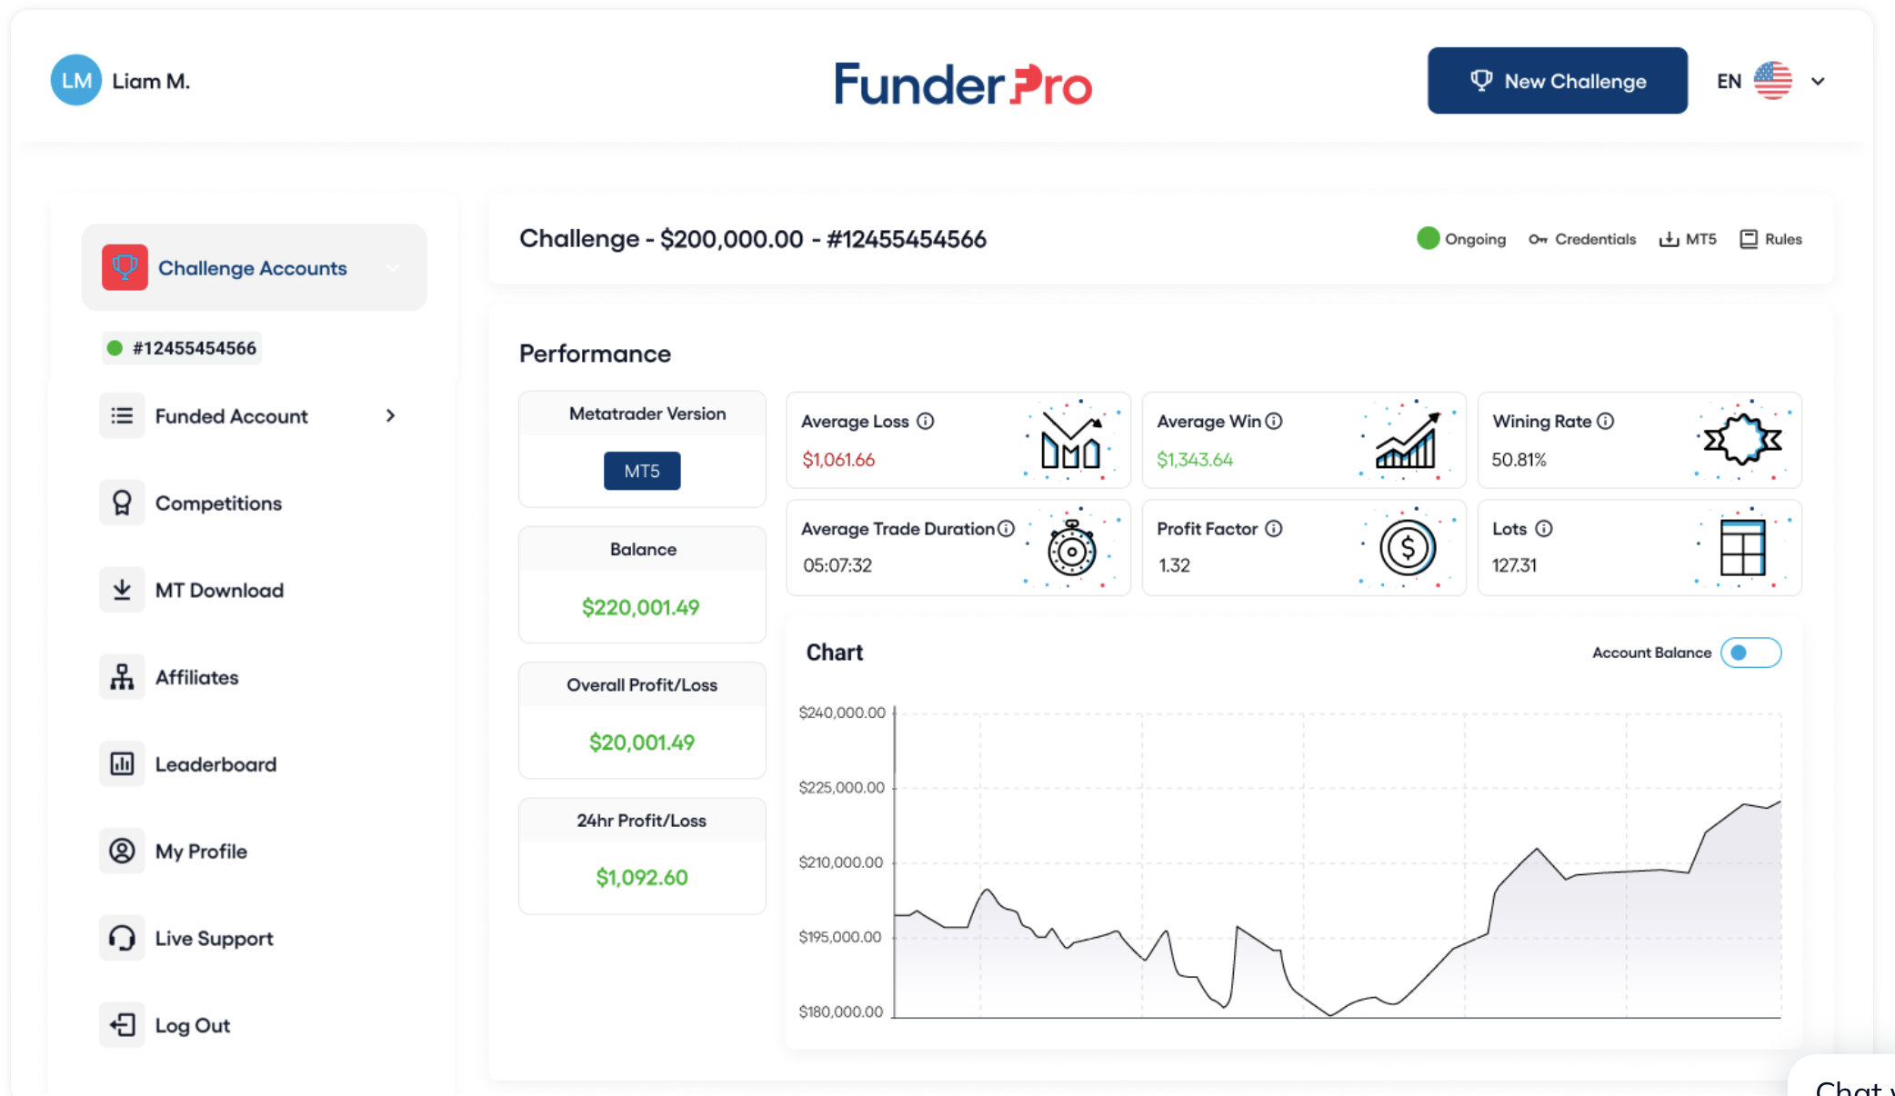
Task: Click the Average Win value $1,343.64
Action: tap(1195, 460)
